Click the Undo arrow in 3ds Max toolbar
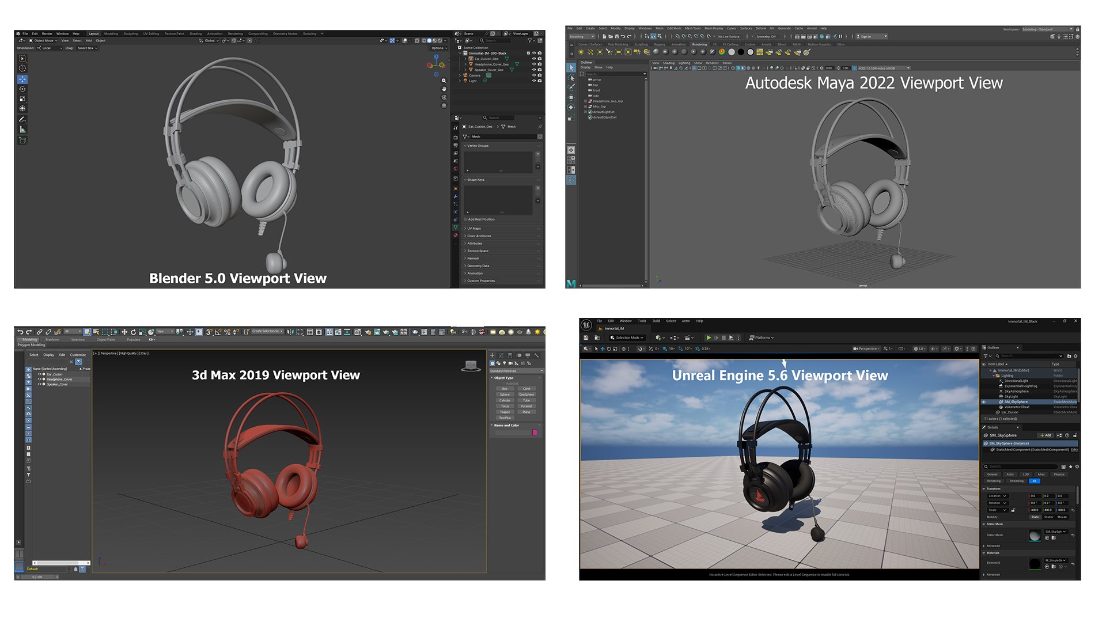Viewport: 1106px width, 622px height. [x=20, y=332]
